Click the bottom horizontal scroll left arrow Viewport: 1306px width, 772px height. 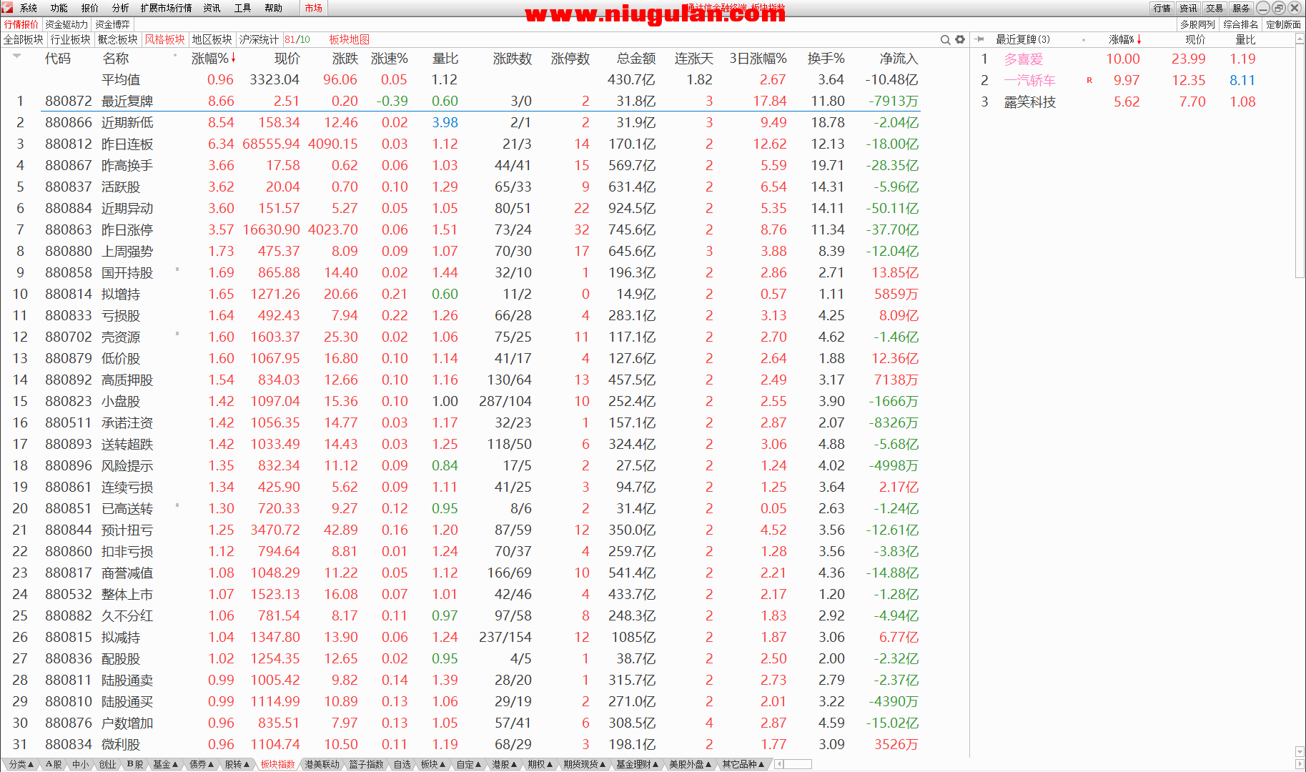[x=779, y=764]
